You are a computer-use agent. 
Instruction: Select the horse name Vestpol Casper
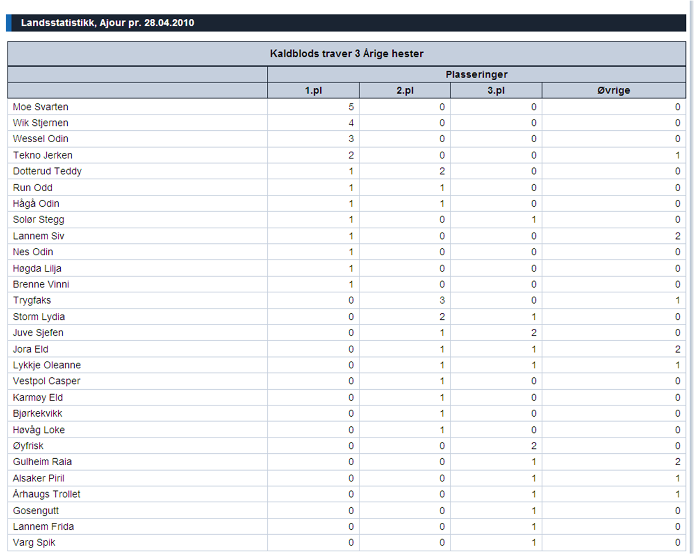point(46,381)
